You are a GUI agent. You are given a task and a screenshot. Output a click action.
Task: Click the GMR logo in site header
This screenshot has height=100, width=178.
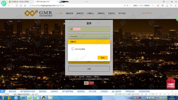(38, 13)
